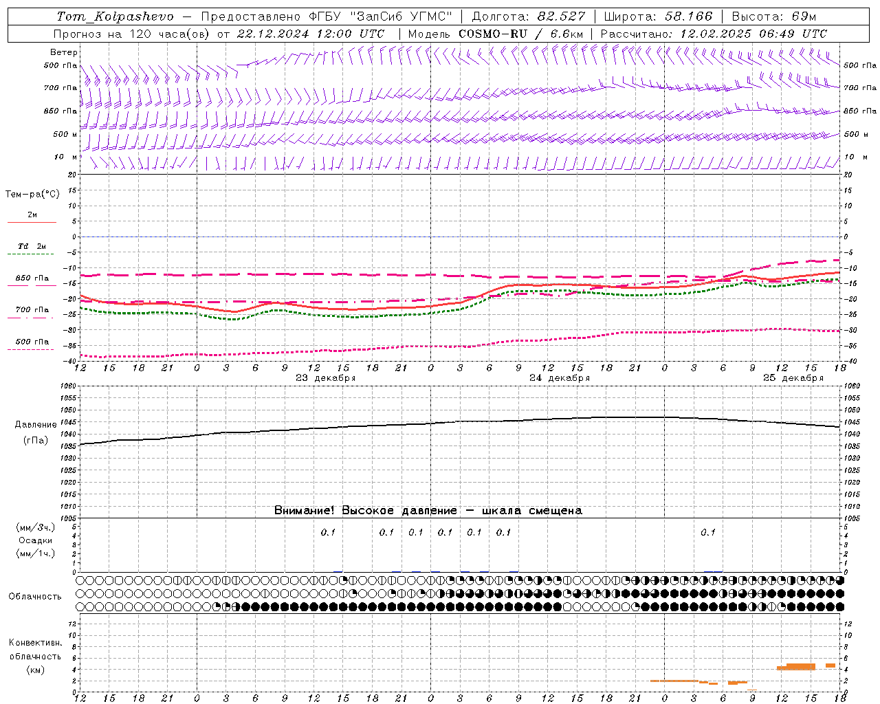Select the 22.12.2024 12:00 UTC forecast start
This screenshot has height=704, width=880.
coord(310,34)
